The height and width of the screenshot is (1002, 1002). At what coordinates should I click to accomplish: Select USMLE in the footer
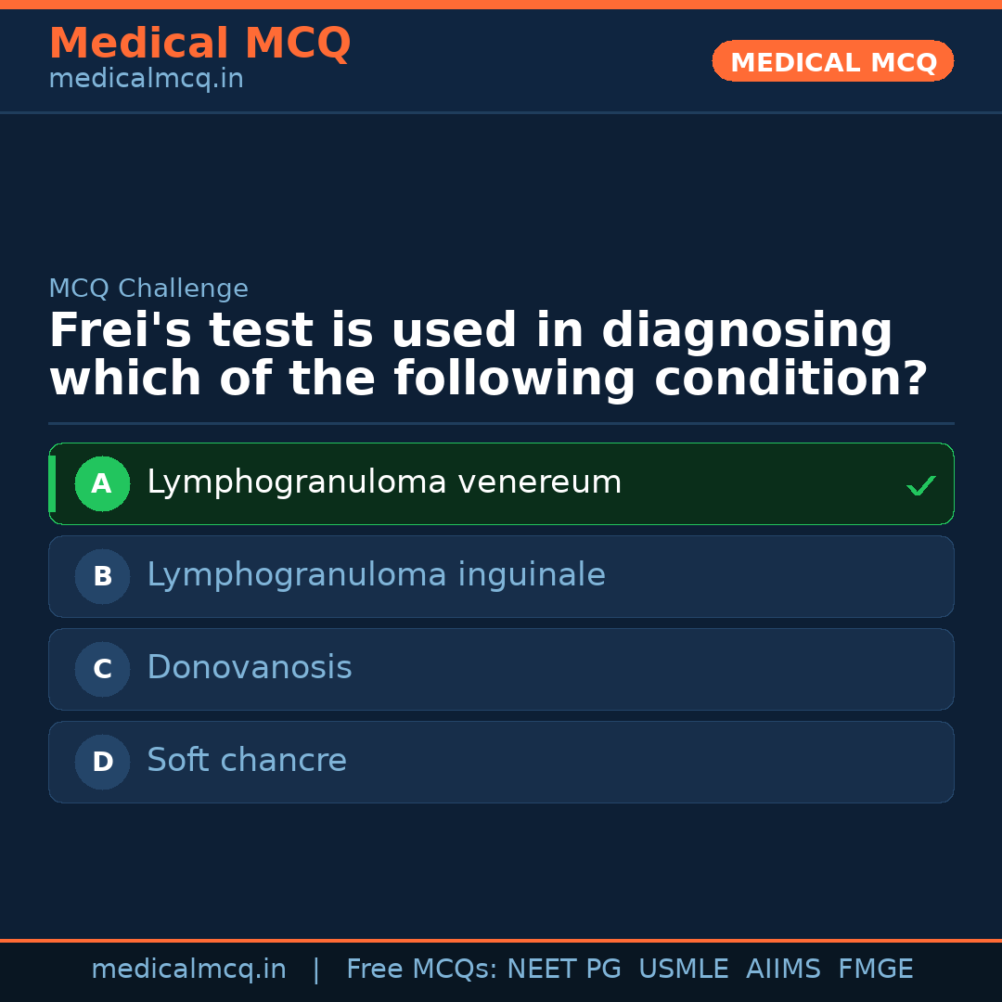[x=684, y=970]
